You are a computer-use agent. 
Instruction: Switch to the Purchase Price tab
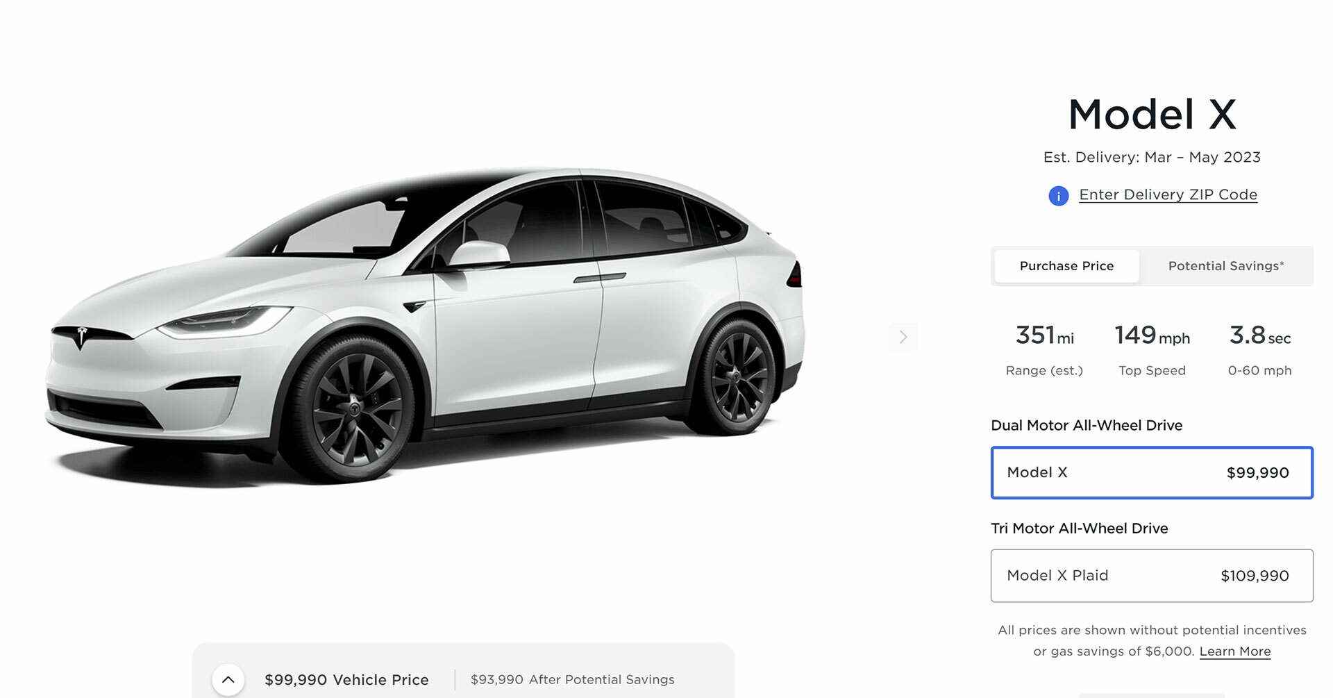tap(1066, 266)
